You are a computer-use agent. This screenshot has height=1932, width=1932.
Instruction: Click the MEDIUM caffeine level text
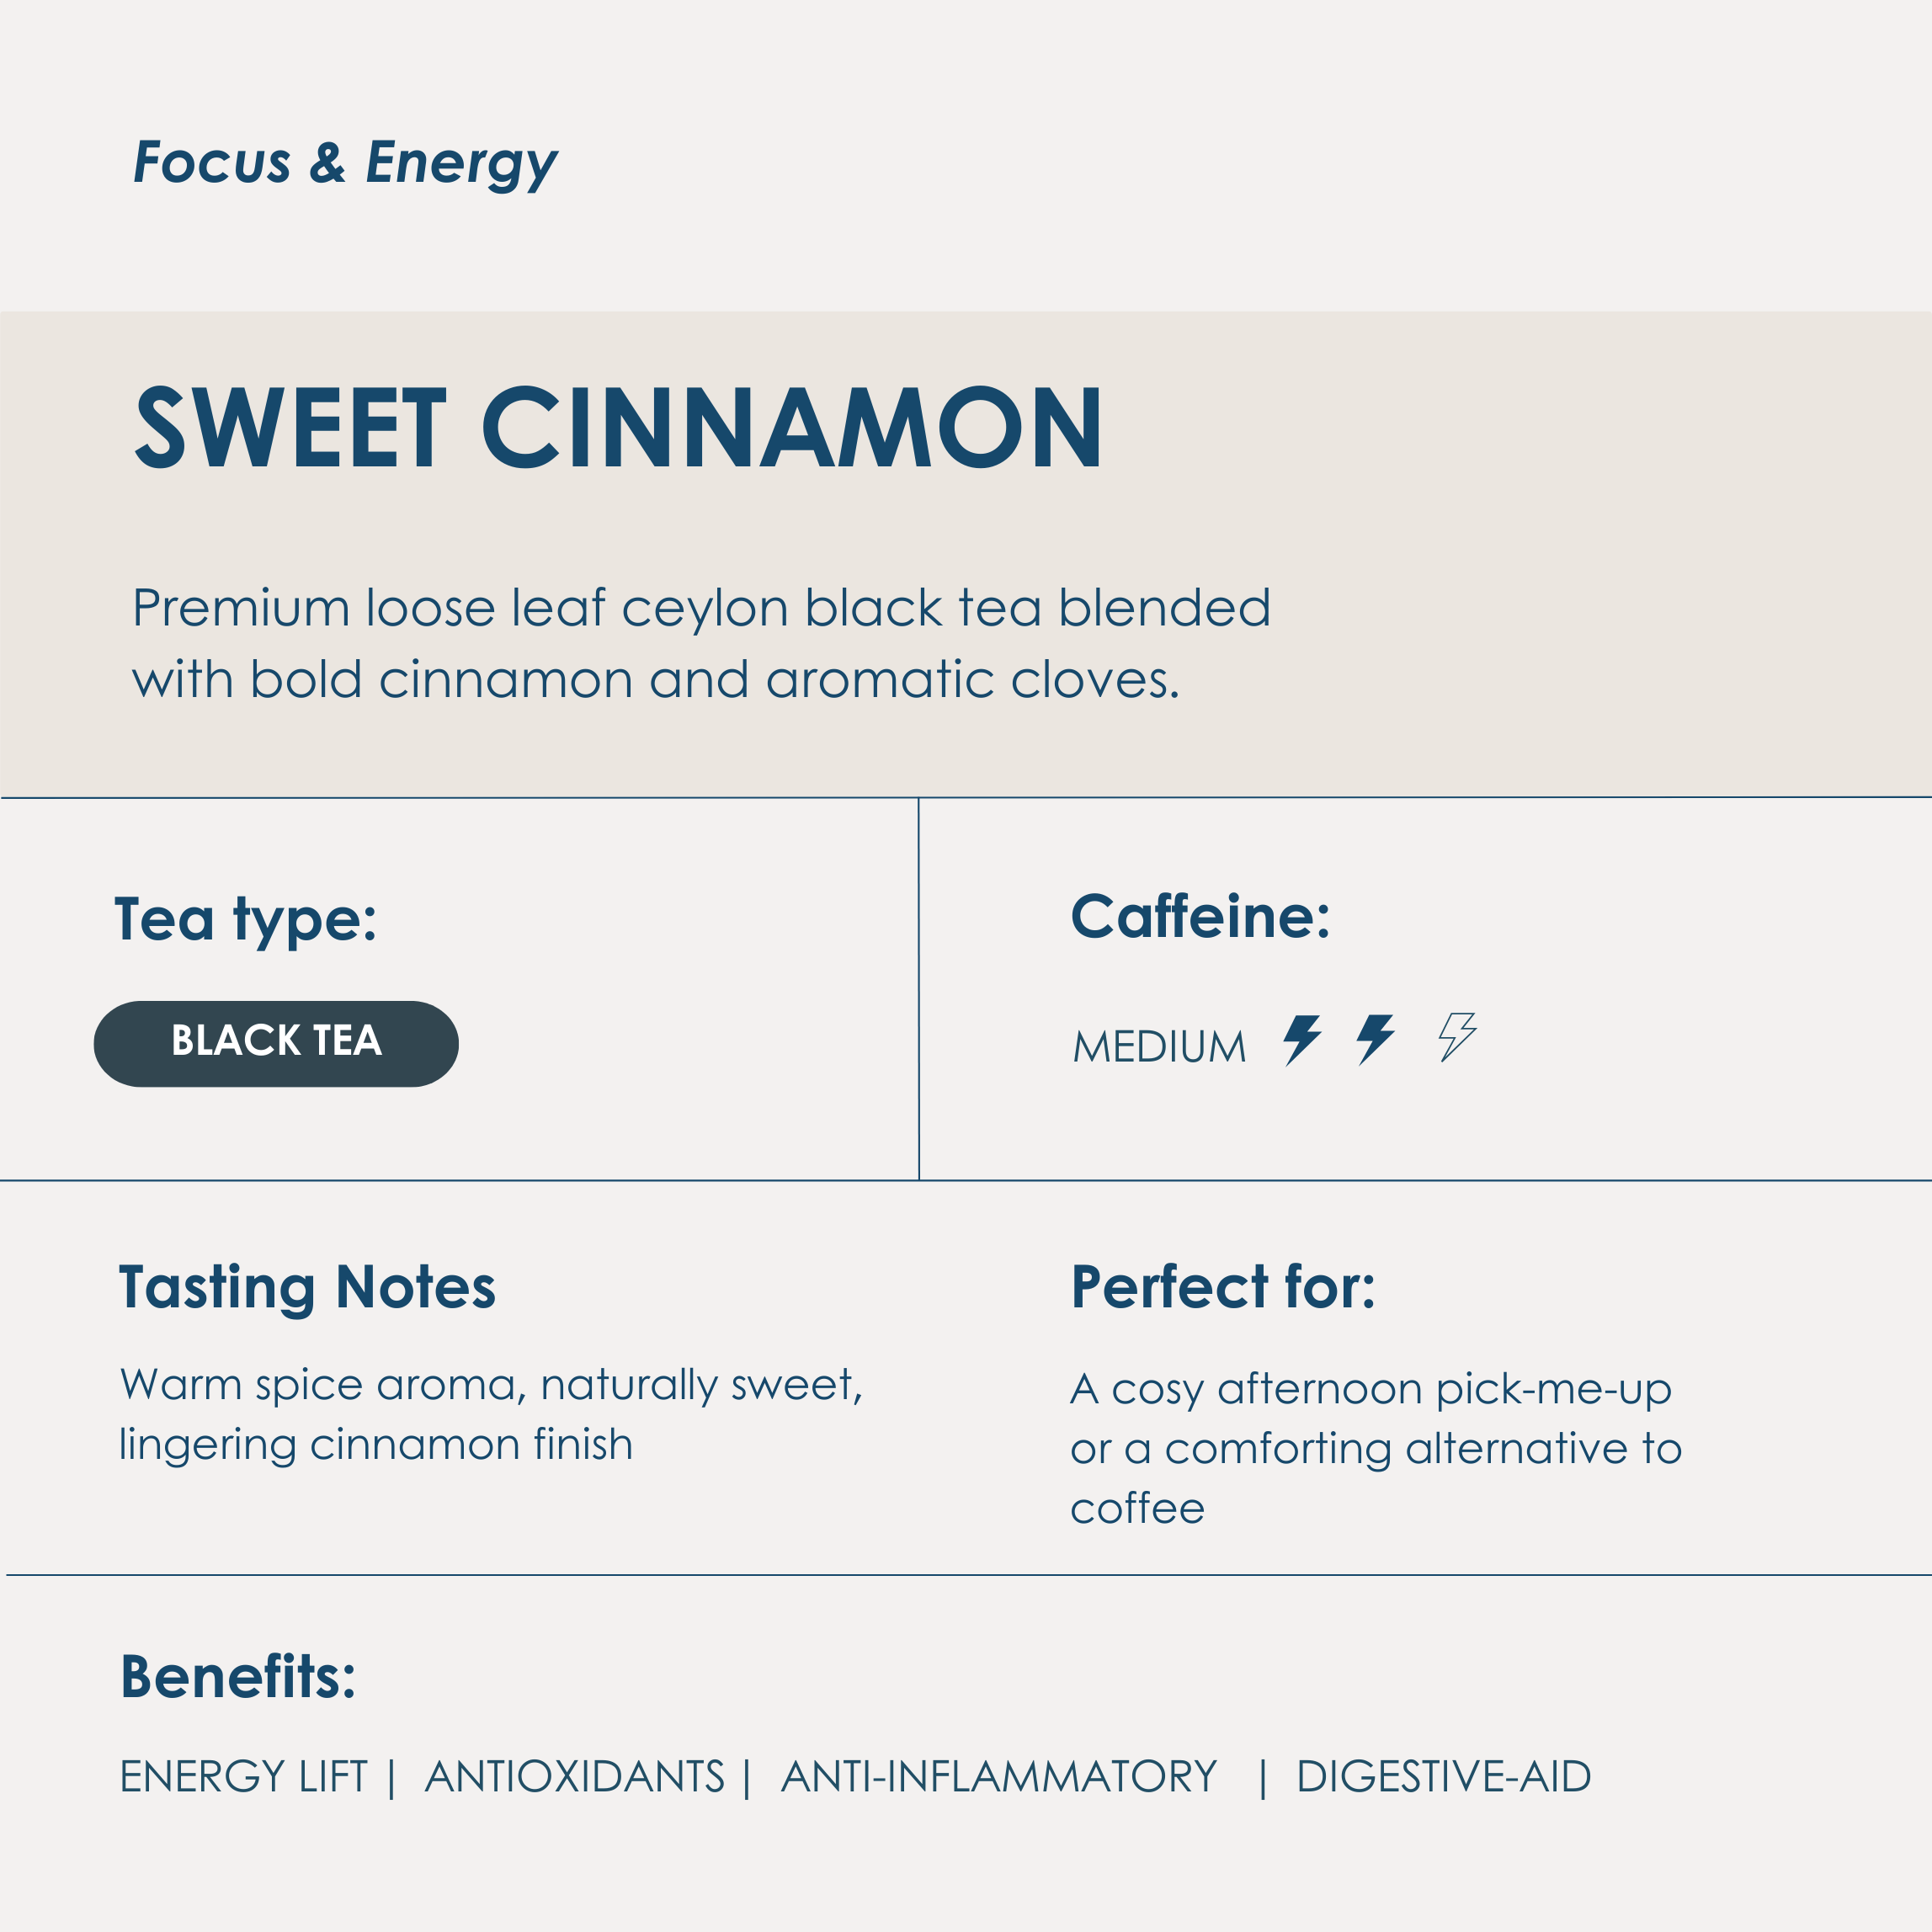[x=1159, y=1047]
